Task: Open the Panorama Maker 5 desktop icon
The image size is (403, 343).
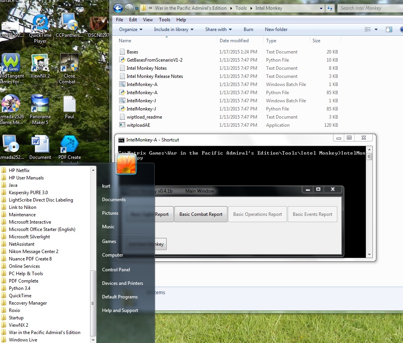Action: (x=40, y=109)
